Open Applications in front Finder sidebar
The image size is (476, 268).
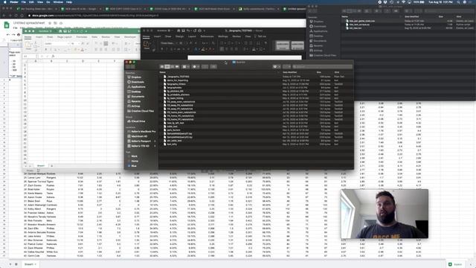[x=137, y=87]
